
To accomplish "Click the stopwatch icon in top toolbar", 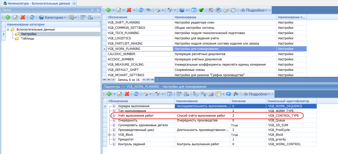I will click(x=233, y=10).
